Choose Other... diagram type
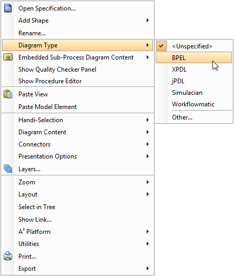Screen dimensions: 234x276 click(x=194, y=117)
